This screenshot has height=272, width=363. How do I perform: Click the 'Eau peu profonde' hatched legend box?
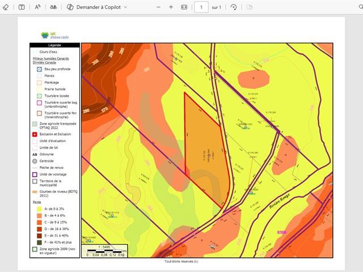tap(35, 69)
